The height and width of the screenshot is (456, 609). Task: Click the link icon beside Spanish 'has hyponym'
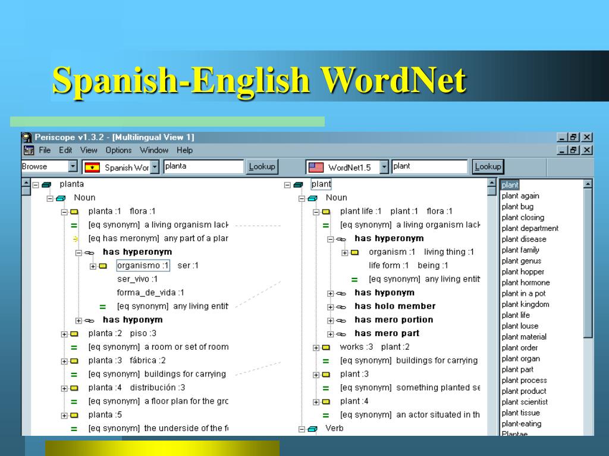pyautogui.click(x=89, y=321)
